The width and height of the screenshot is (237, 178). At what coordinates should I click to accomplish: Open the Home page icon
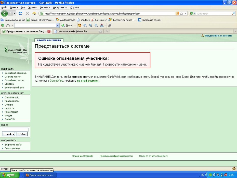click(x=34, y=14)
